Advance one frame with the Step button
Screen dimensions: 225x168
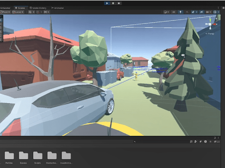[119, 3]
